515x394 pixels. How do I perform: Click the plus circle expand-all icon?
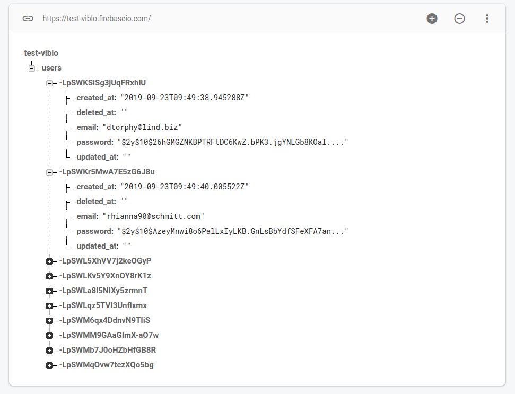[432, 19]
